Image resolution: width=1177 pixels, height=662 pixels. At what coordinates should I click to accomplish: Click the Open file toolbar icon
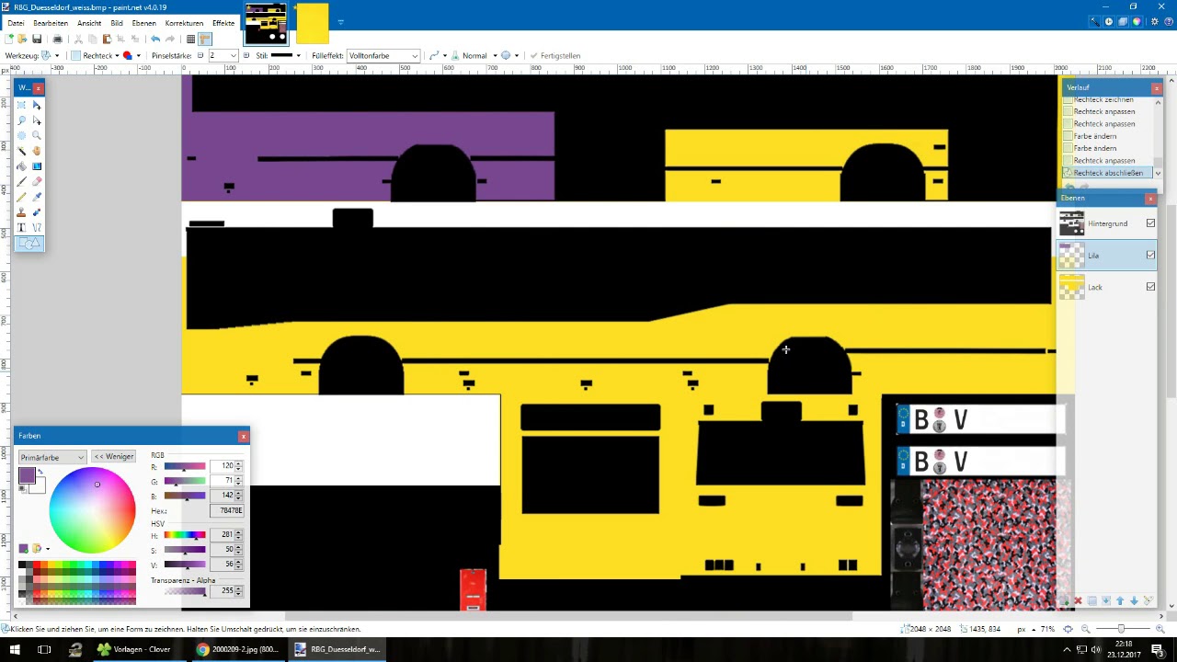pyautogui.click(x=22, y=40)
